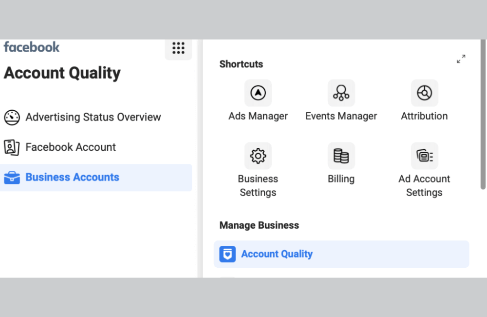Image resolution: width=487 pixels, height=317 pixels.
Task: Open Billing using the coins icon
Action: click(x=341, y=156)
